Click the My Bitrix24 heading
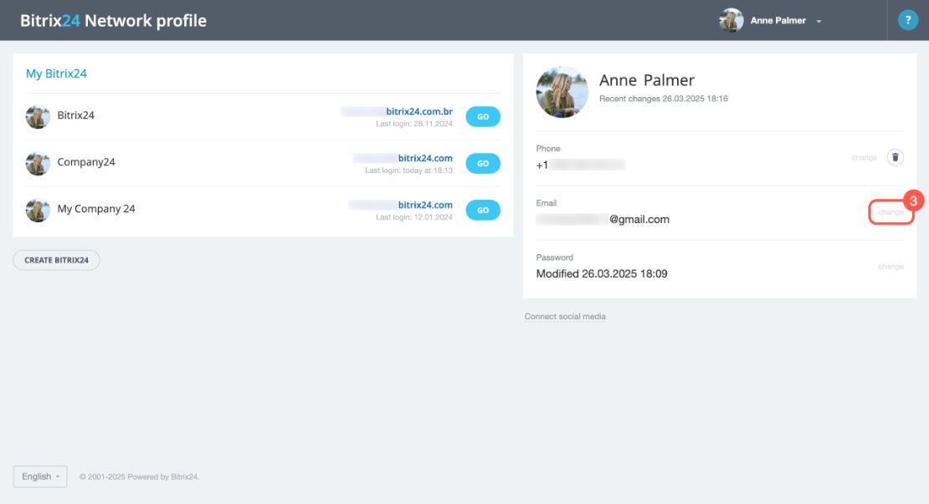Viewport: 929px width, 504px height. tap(56, 74)
